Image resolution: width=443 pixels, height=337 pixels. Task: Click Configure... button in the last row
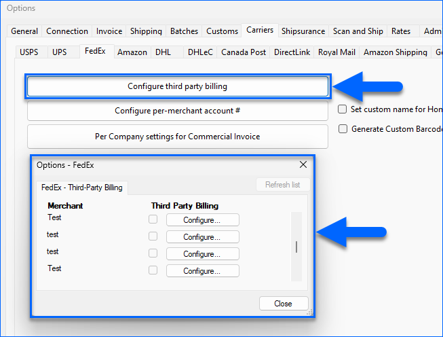203,271
